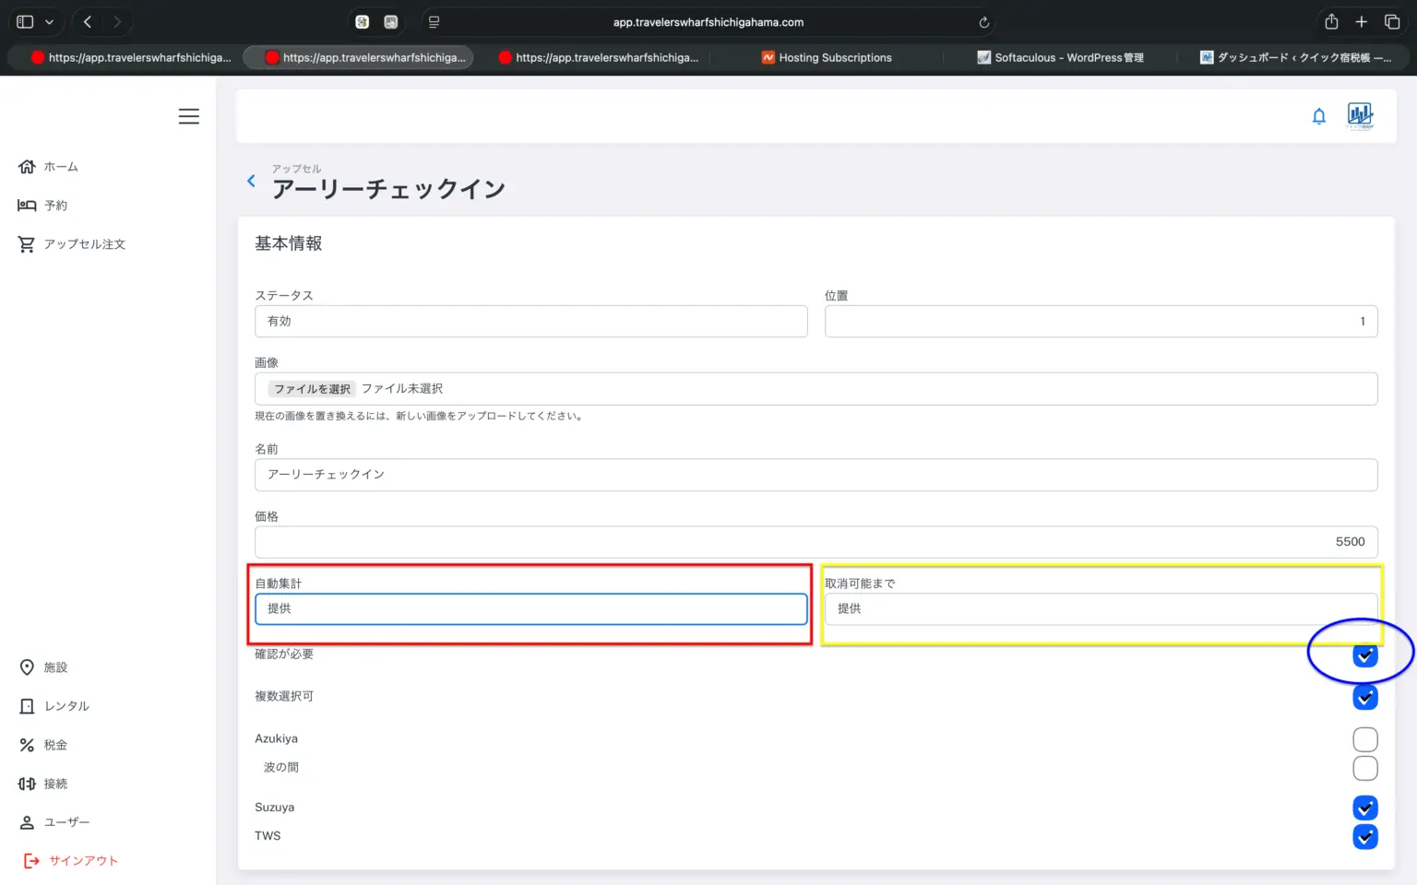The width and height of the screenshot is (1417, 885).
Task: Enable the Azukiya checkbox
Action: pyautogui.click(x=1364, y=739)
